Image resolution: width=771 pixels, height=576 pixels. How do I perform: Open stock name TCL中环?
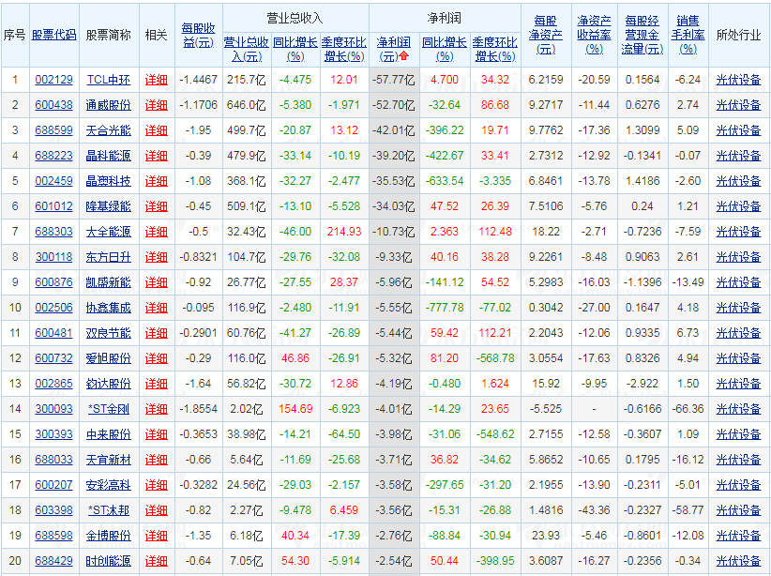(x=108, y=80)
